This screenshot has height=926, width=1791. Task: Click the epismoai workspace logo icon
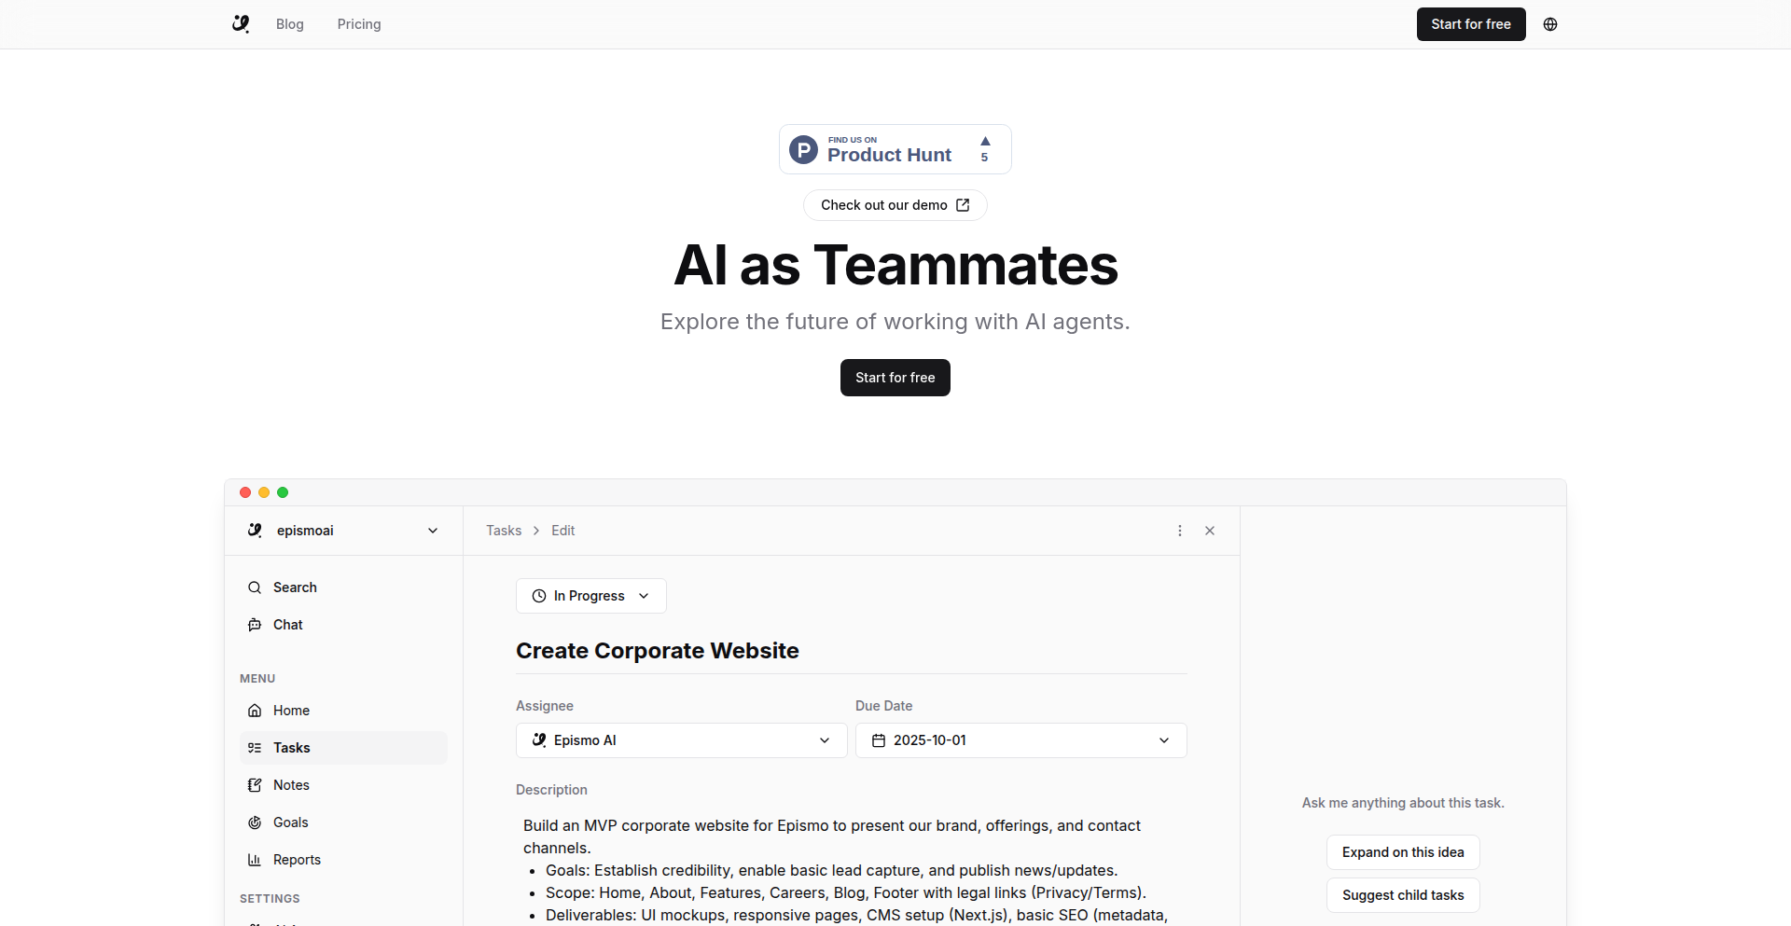(255, 531)
